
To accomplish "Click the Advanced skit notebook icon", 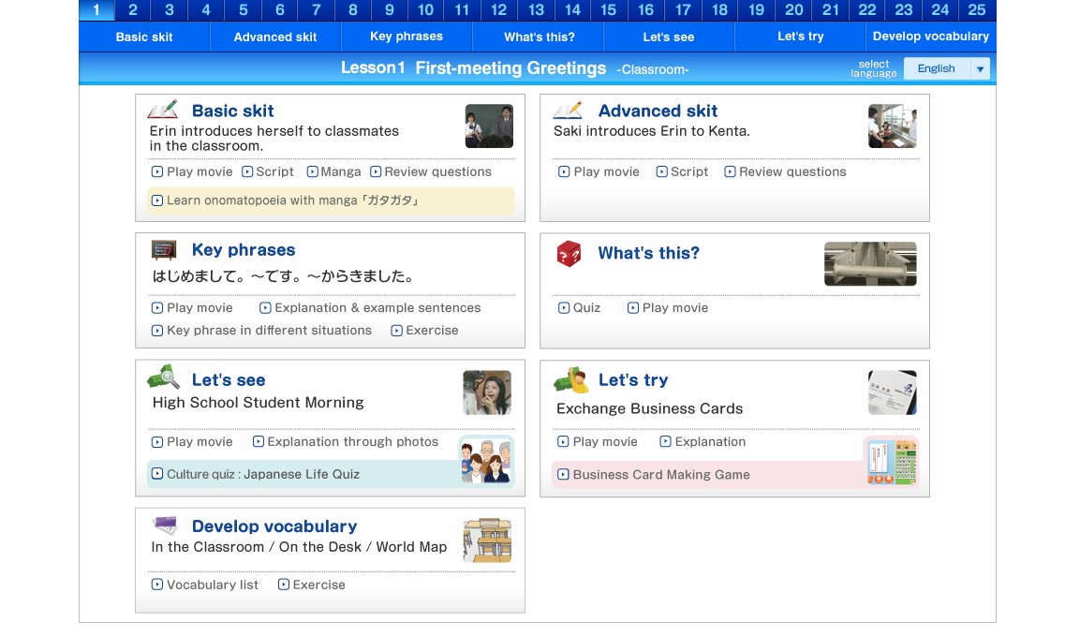I will [568, 110].
